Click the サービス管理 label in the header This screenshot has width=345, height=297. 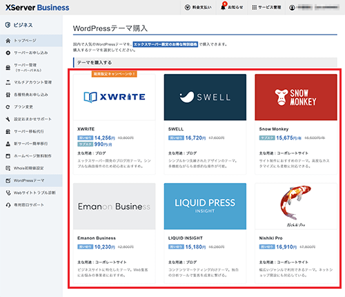[270, 8]
